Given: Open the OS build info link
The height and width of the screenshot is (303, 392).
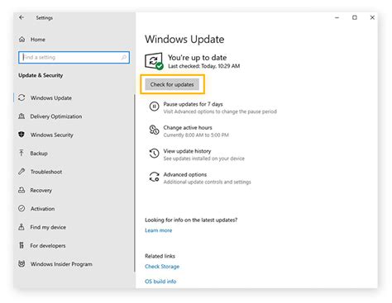Looking at the screenshot, I should 160,282.
